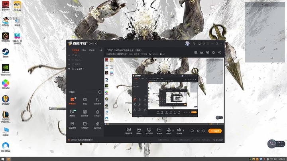Open the layout panel icon
Screen dimensions: 287x161
coord(208,52)
